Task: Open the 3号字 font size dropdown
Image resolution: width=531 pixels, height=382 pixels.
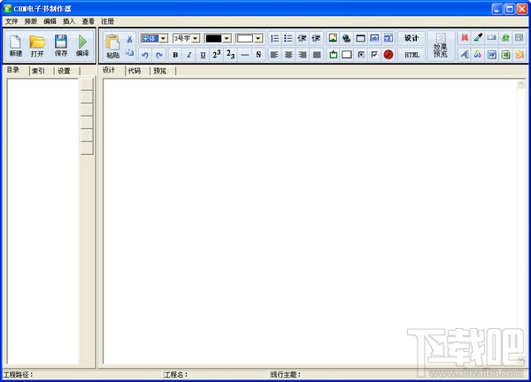Action: point(196,39)
